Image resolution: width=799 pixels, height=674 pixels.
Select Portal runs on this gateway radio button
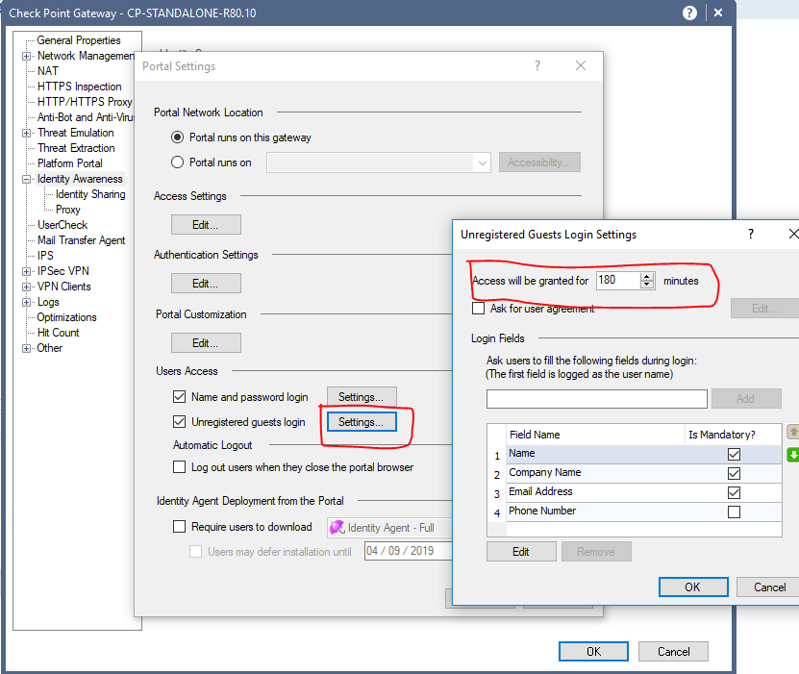coord(176,137)
